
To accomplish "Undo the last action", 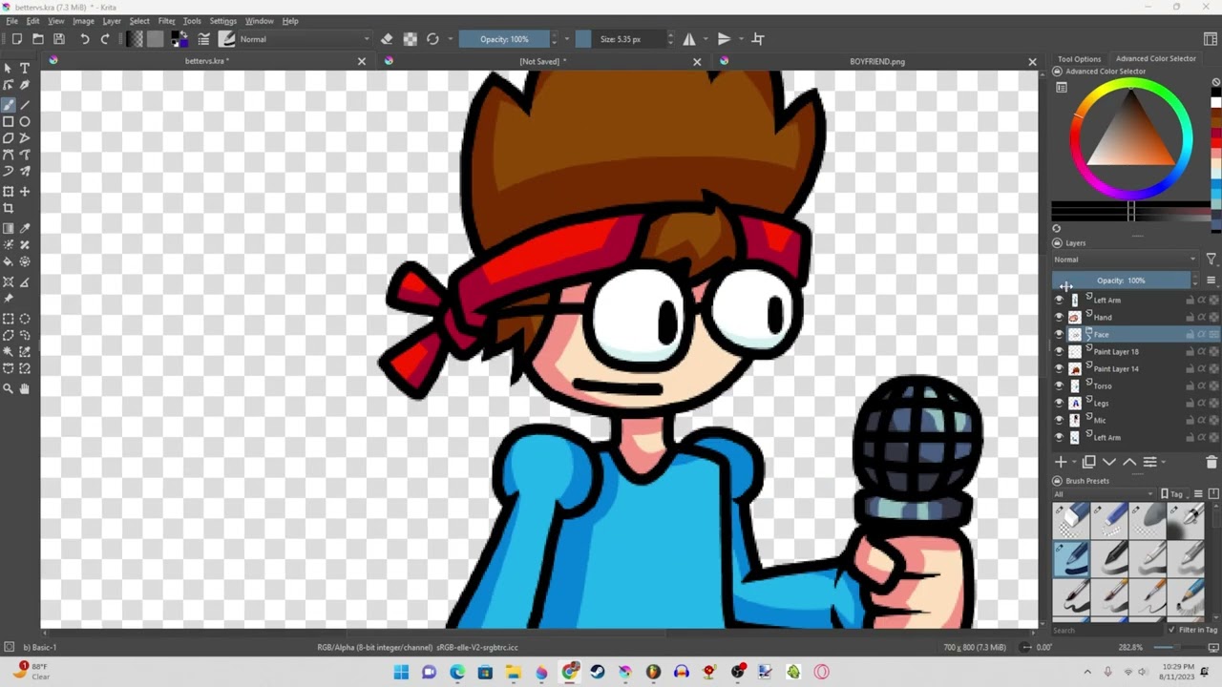I will [84, 39].
